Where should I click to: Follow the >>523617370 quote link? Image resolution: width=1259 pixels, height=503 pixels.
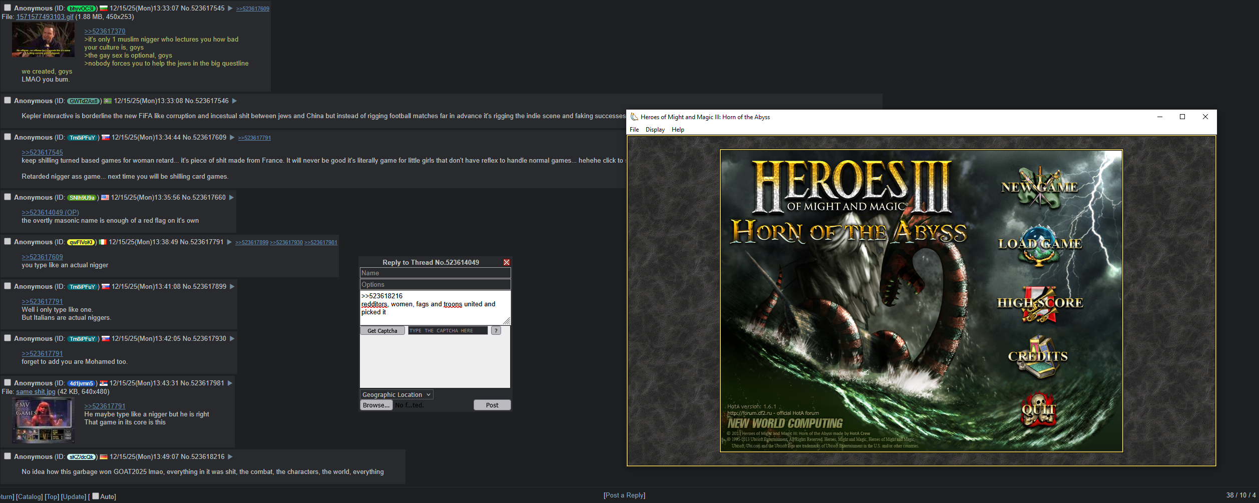(105, 32)
